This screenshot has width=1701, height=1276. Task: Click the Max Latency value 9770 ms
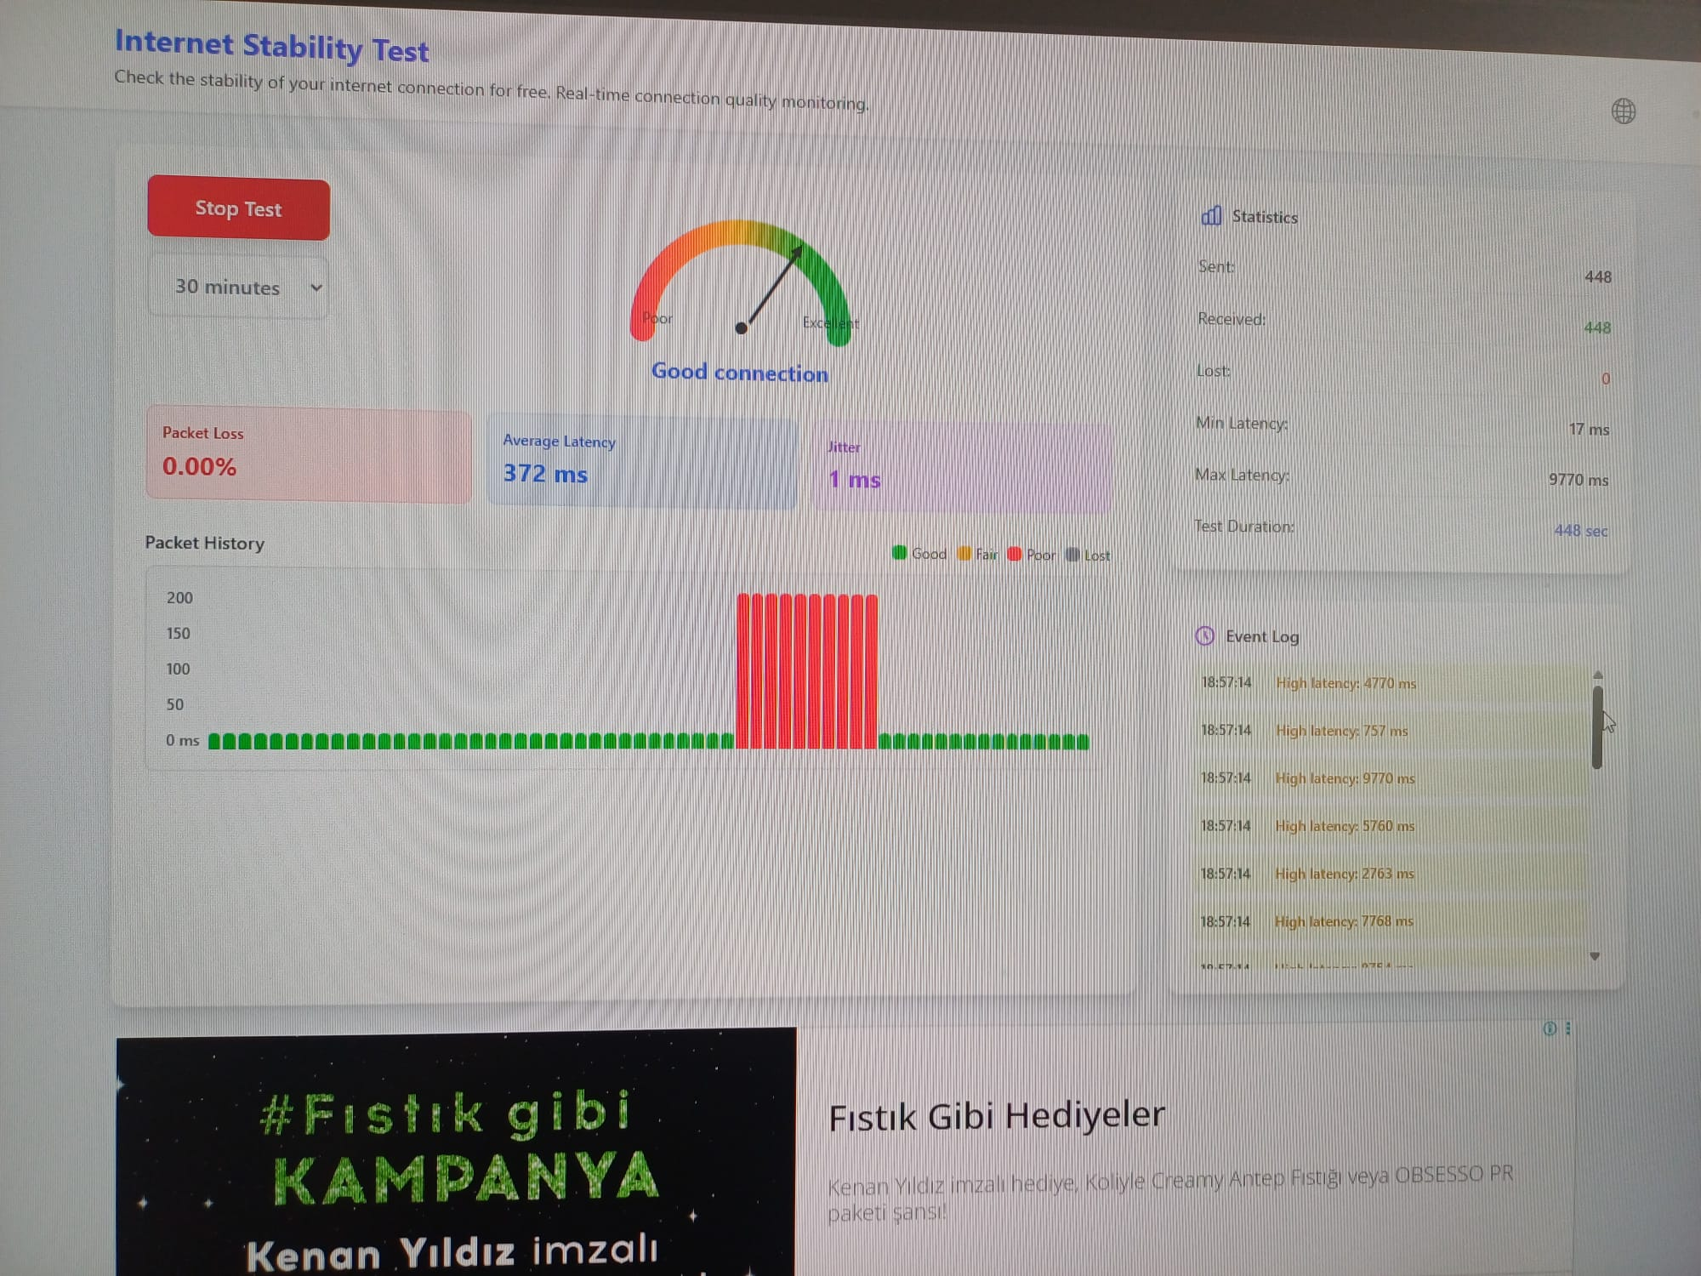pos(1579,480)
